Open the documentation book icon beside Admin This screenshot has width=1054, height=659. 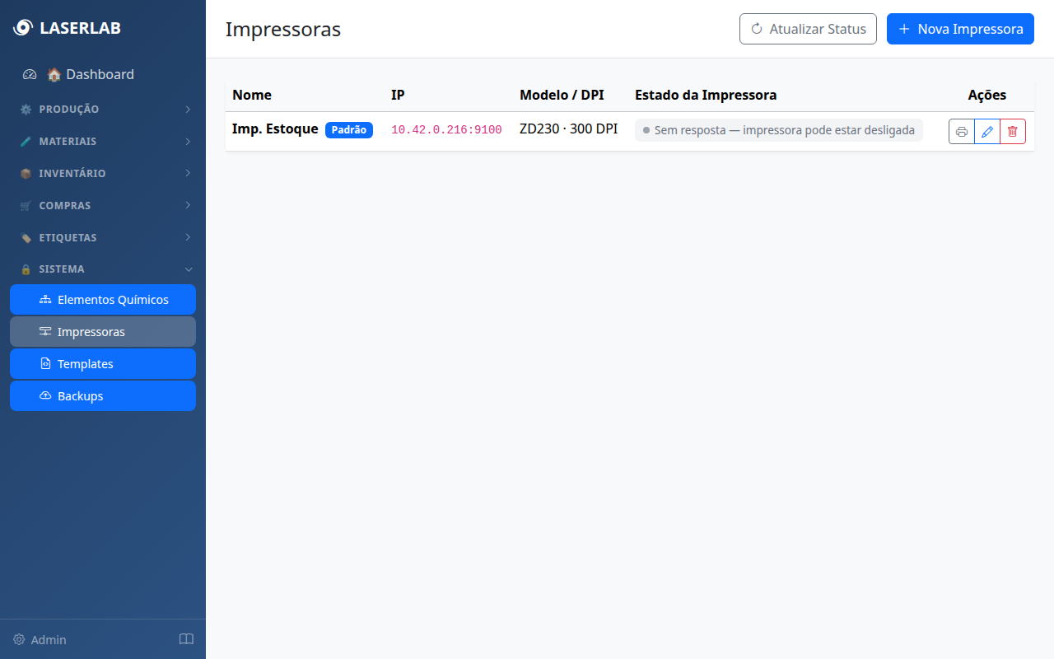point(186,639)
